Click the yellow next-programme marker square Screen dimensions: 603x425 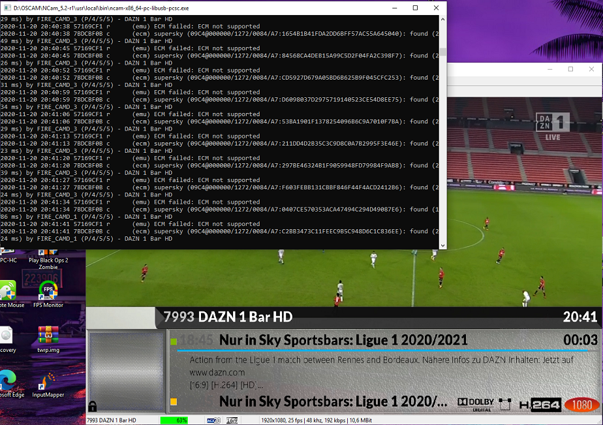pos(174,401)
